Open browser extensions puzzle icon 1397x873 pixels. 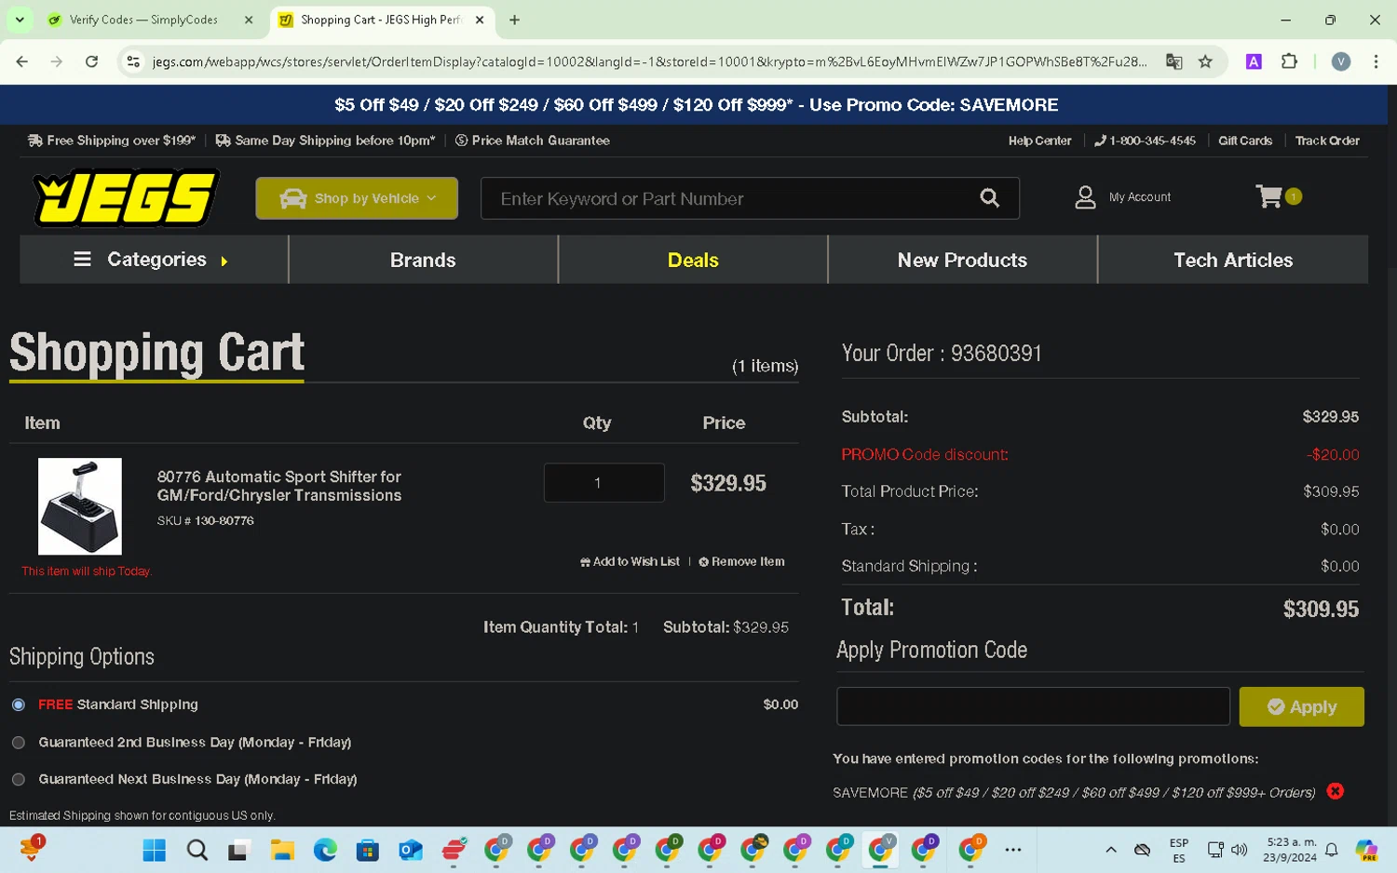(x=1289, y=61)
